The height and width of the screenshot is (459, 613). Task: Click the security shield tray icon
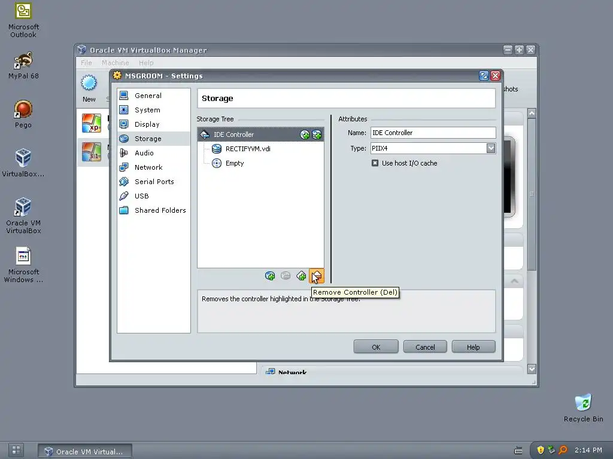pos(541,450)
